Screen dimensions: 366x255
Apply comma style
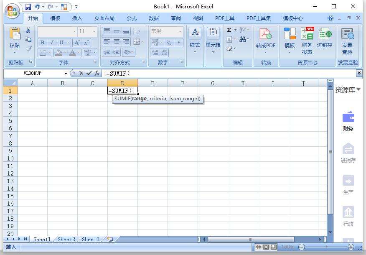(179, 43)
